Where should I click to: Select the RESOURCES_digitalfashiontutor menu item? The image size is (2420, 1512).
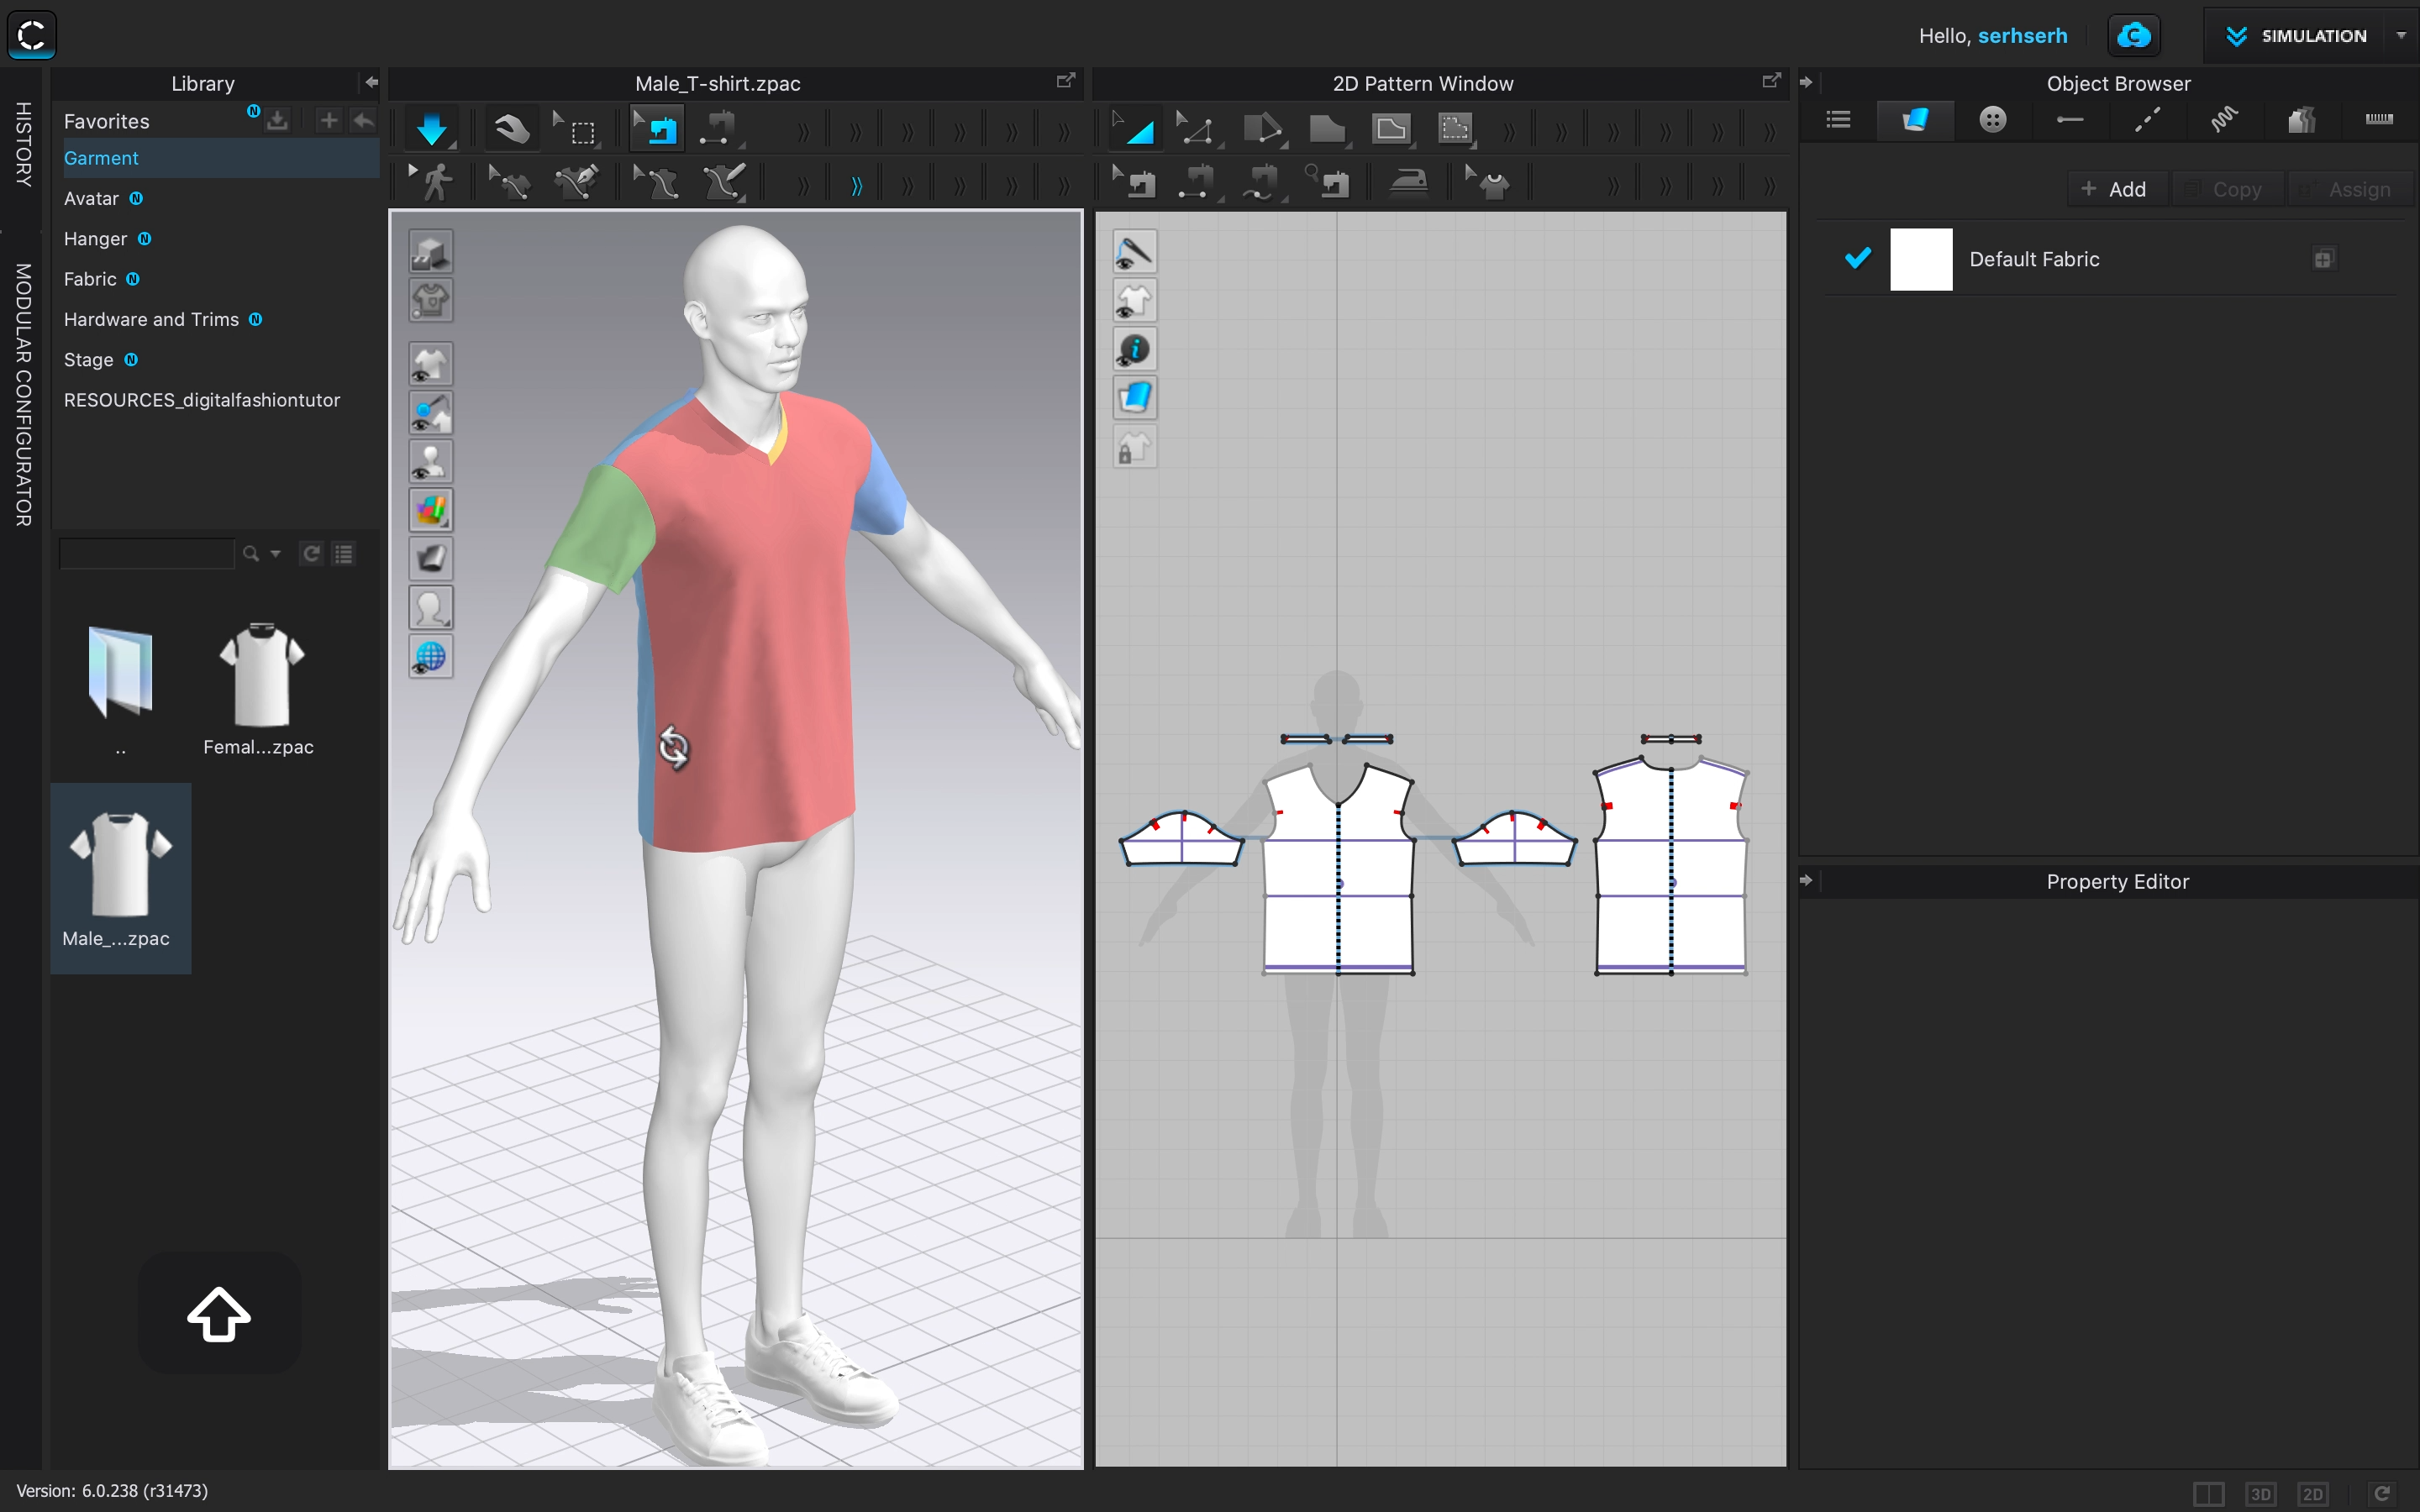pyautogui.click(x=200, y=399)
